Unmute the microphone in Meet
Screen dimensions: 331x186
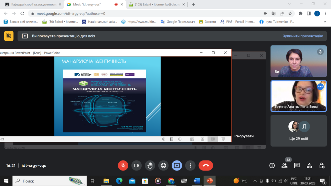(x=123, y=165)
